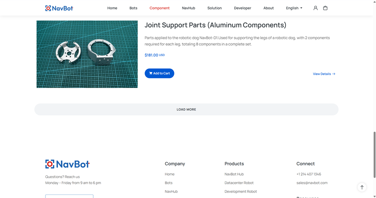The height and width of the screenshot is (198, 376).
Task: Open the Bots menu item
Action: click(x=133, y=8)
